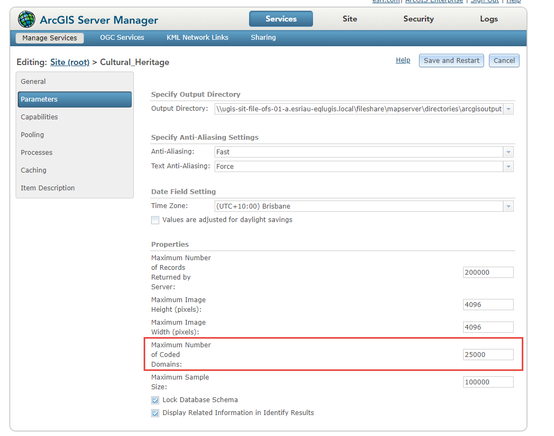Viewport: 554px width, 436px height.
Task: Toggle Display Related Information in Identify Results
Action: point(155,413)
